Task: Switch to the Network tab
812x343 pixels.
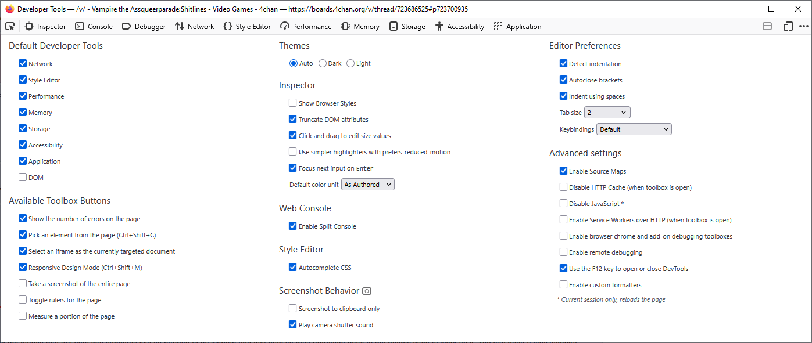Action: (194, 26)
